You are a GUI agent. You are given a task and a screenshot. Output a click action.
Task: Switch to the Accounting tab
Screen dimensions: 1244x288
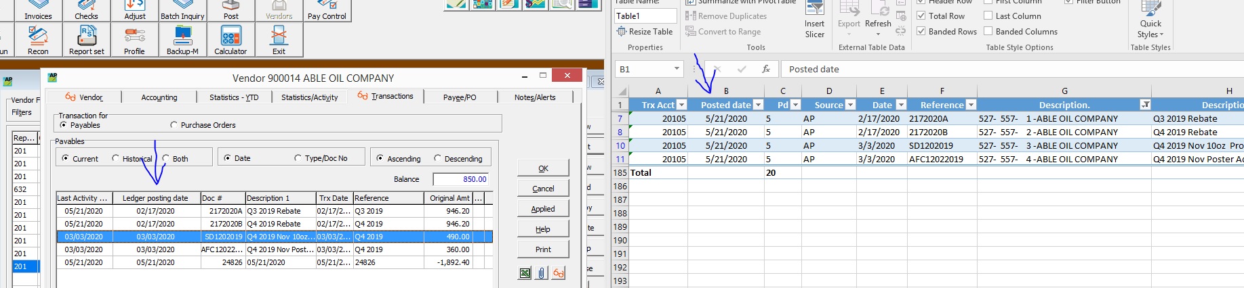tap(159, 97)
